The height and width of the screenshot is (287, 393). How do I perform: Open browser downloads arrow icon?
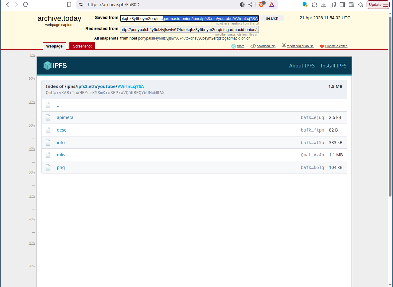click(324, 5)
